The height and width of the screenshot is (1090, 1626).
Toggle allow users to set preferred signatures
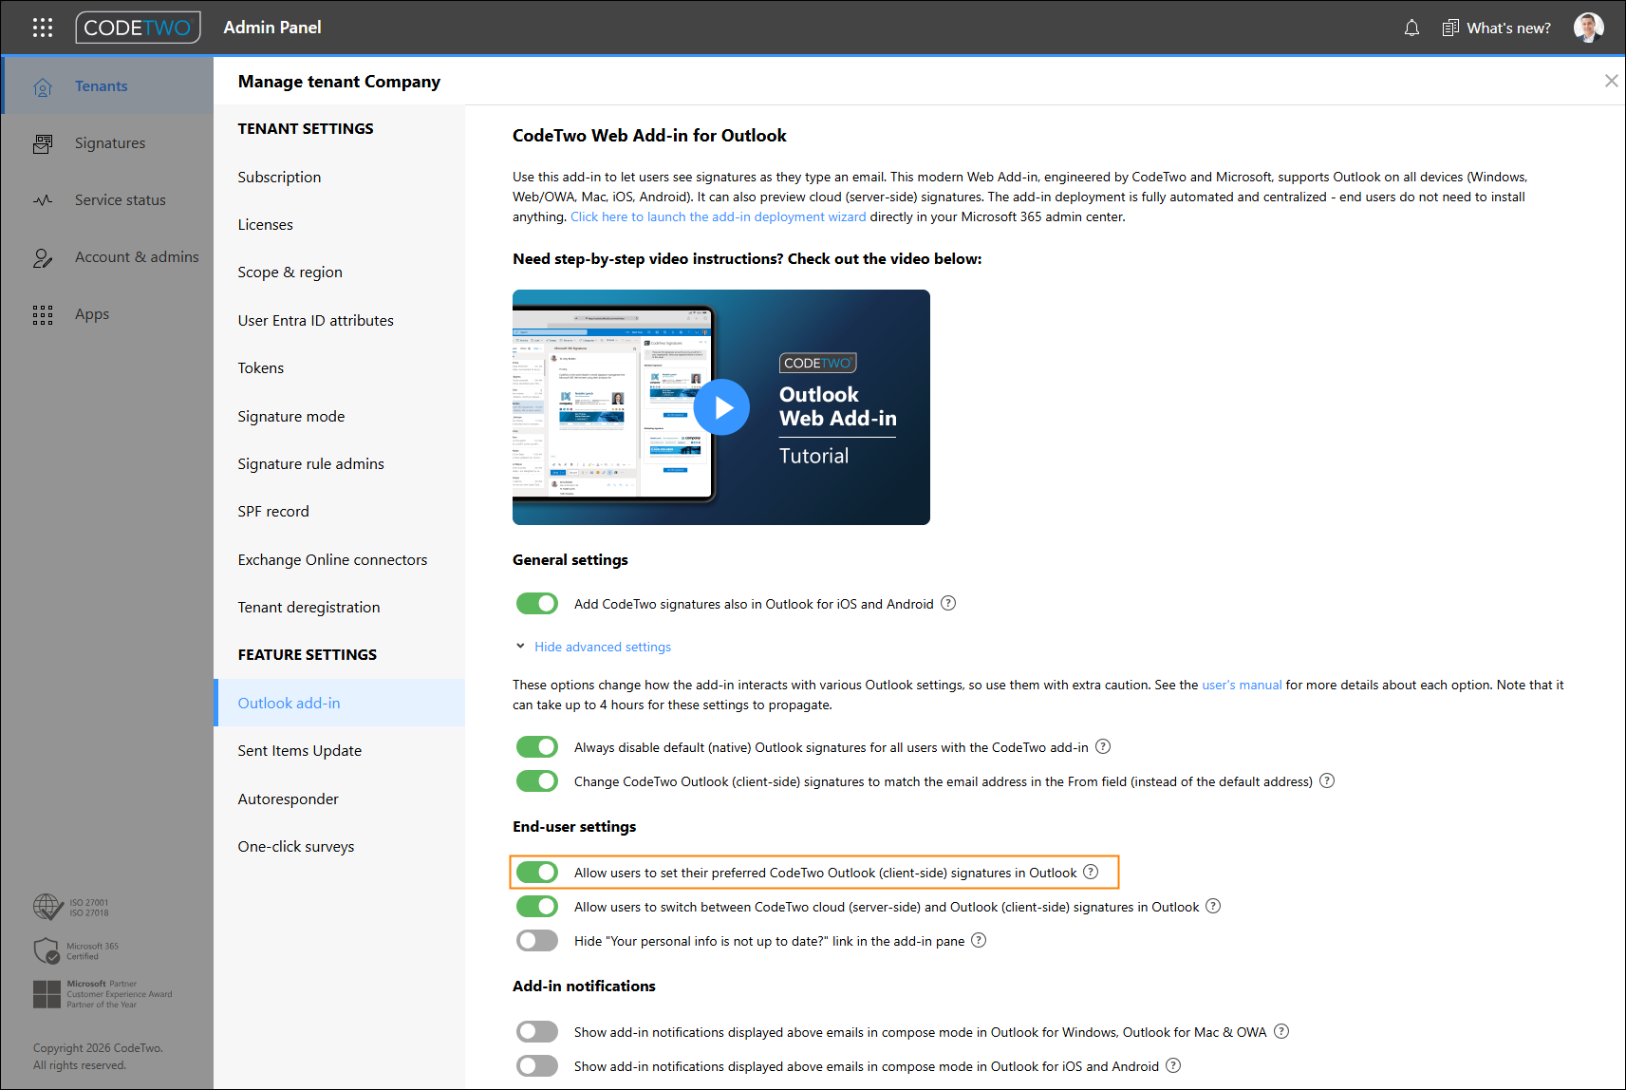[x=537, y=873]
